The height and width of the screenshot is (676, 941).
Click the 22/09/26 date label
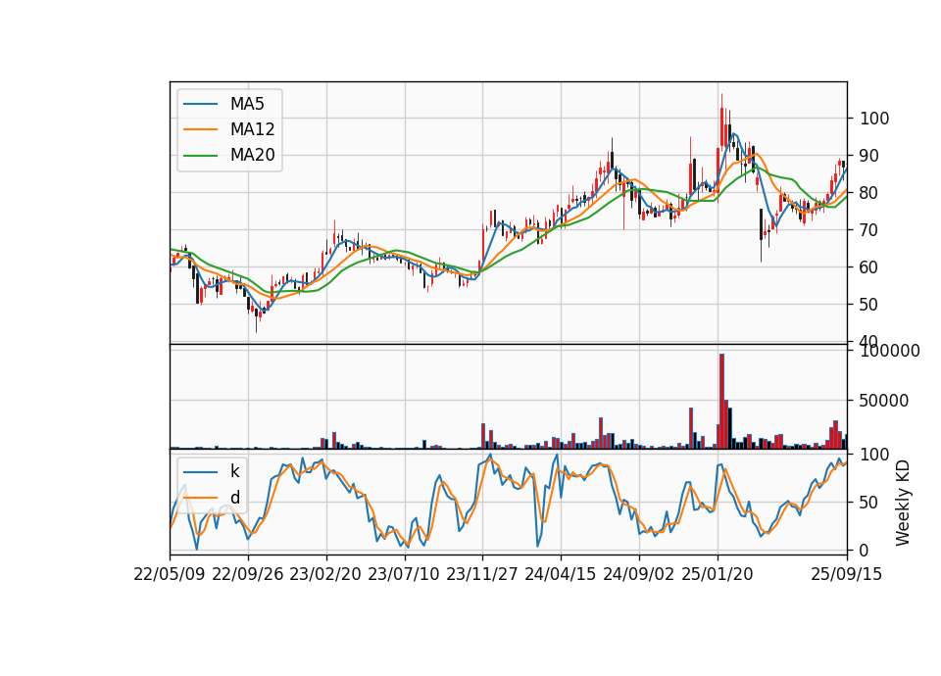click(x=248, y=575)
